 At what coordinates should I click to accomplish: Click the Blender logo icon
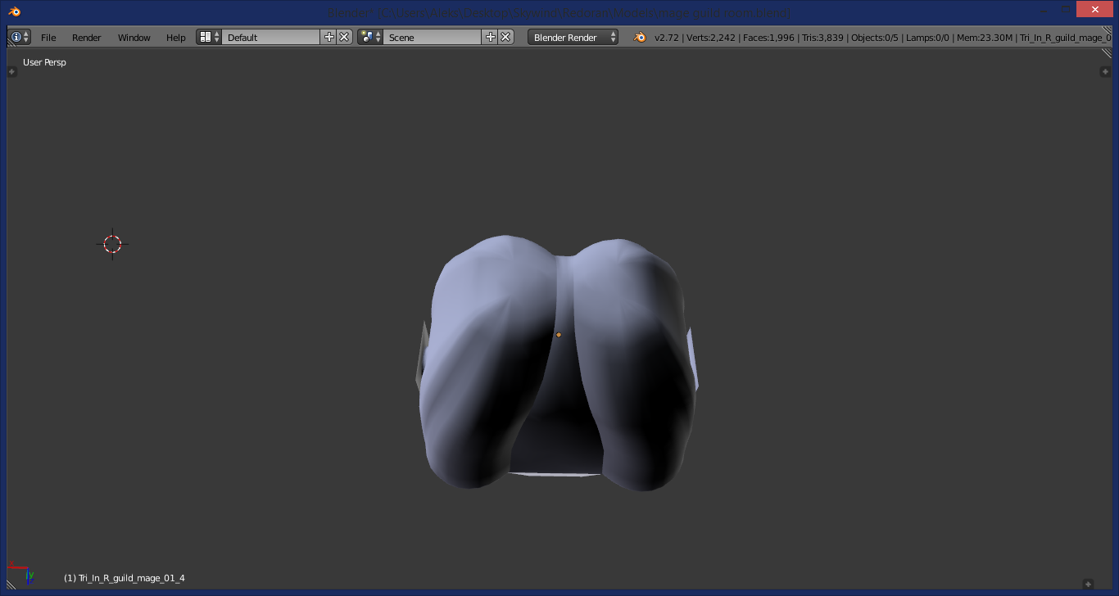pyautogui.click(x=640, y=37)
